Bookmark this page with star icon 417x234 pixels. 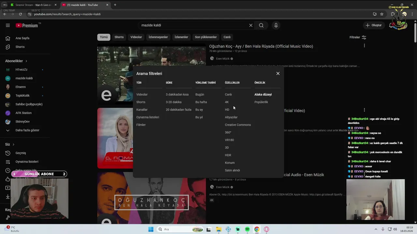(x=382, y=14)
